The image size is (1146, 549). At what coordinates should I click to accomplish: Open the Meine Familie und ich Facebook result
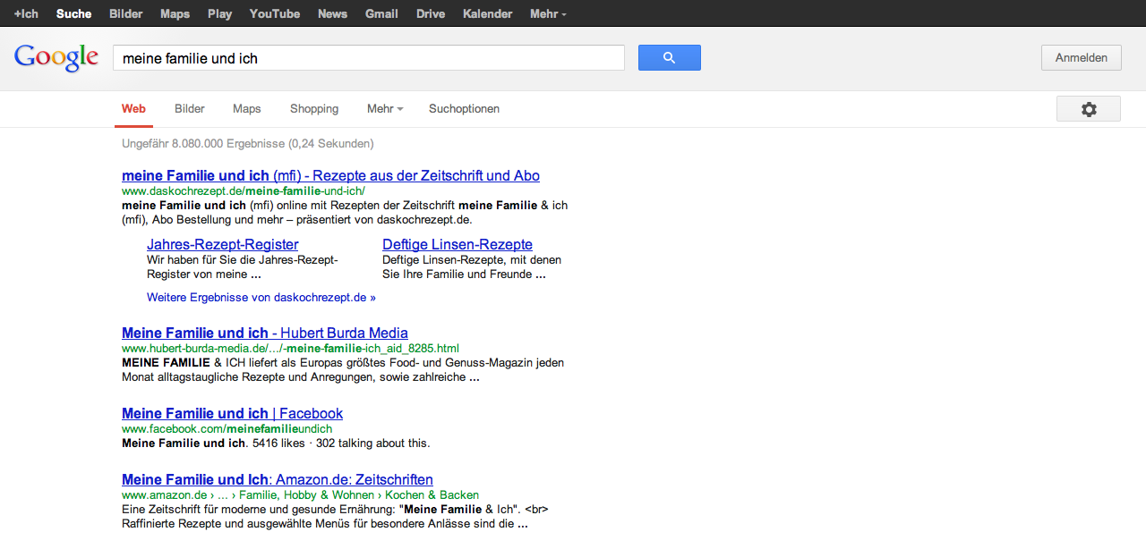(232, 414)
